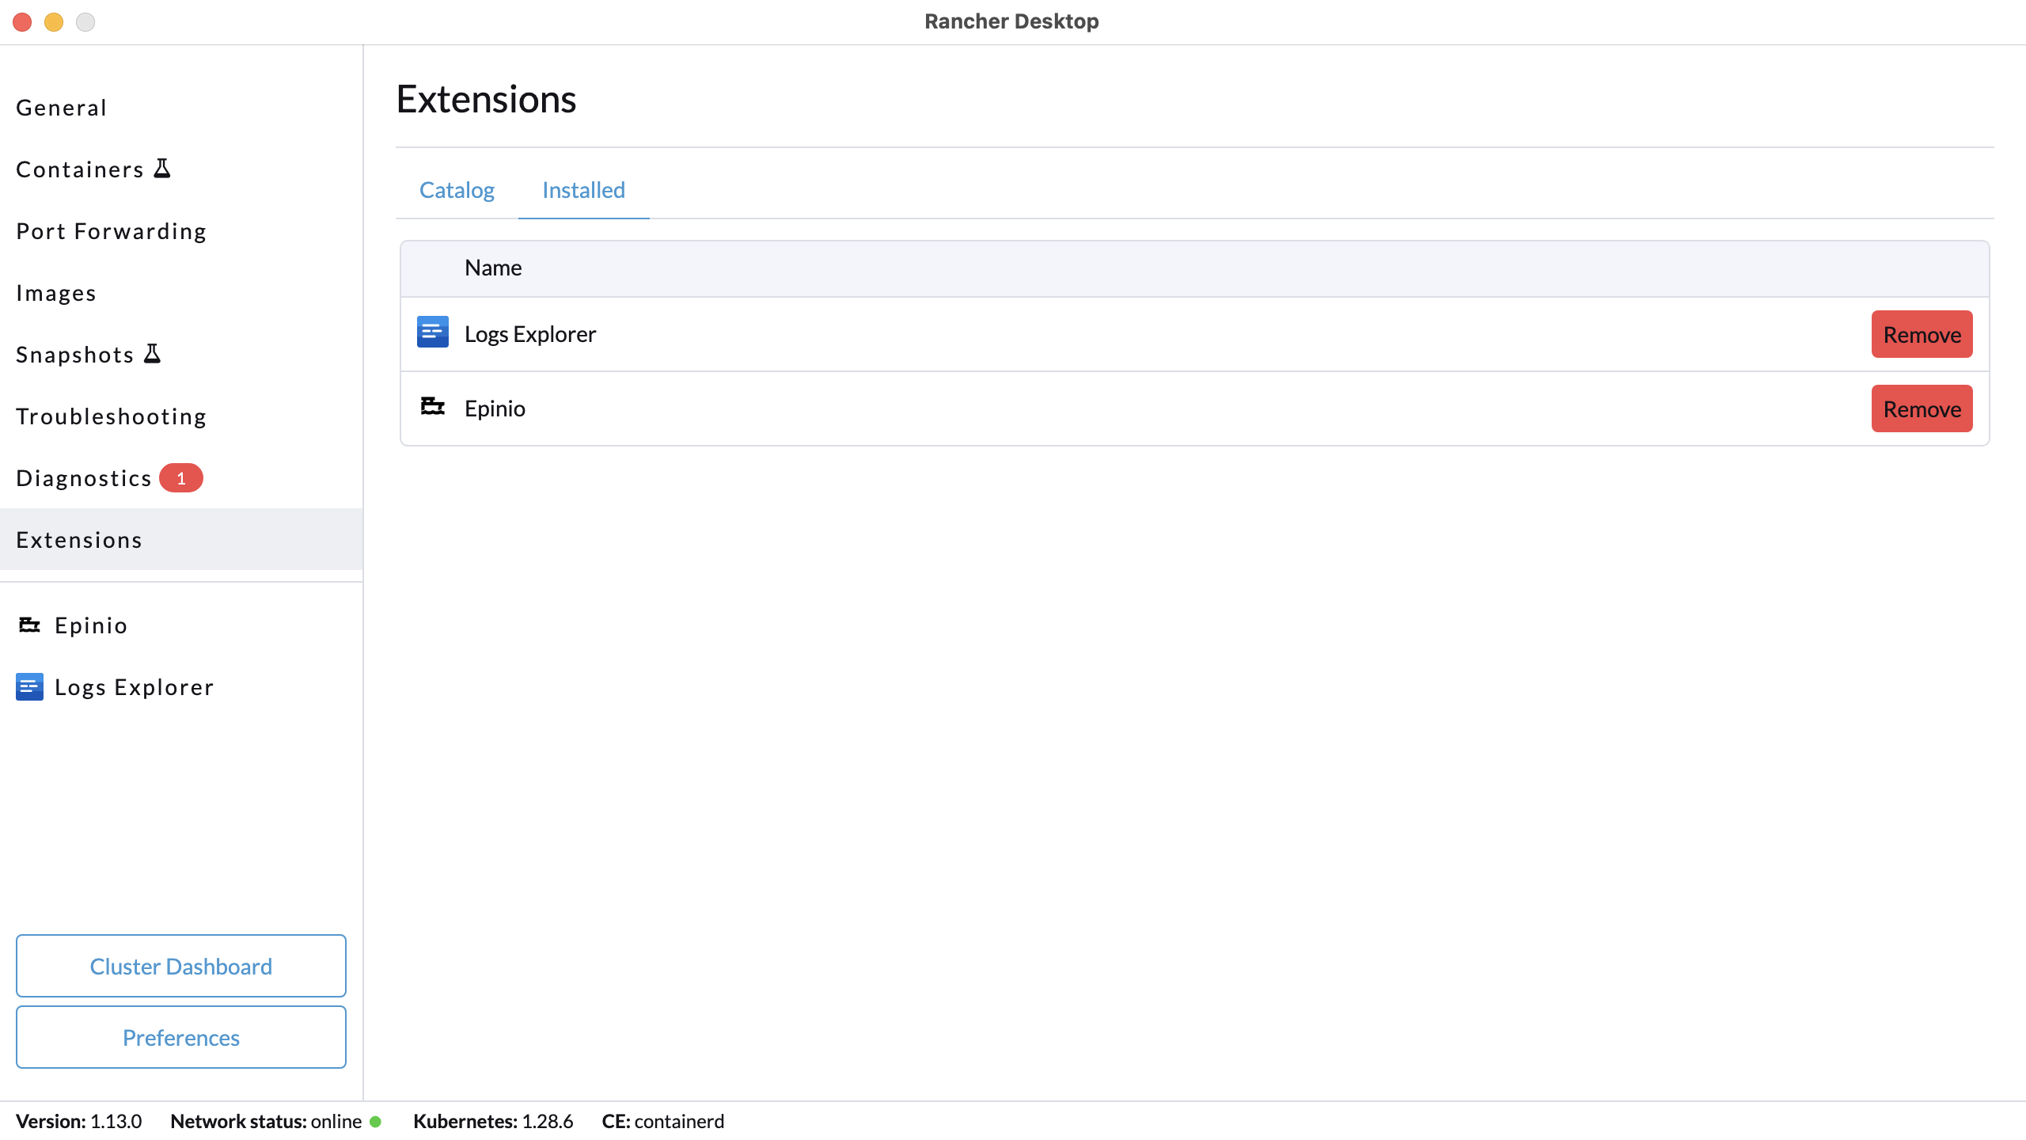The width and height of the screenshot is (2026, 1140).
Task: Minimize the Rancher Desktop window
Action: (54, 22)
